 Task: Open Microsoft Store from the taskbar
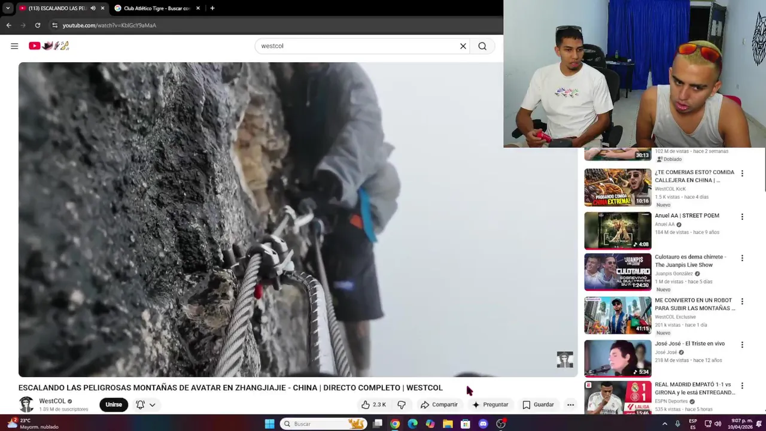tap(465, 424)
